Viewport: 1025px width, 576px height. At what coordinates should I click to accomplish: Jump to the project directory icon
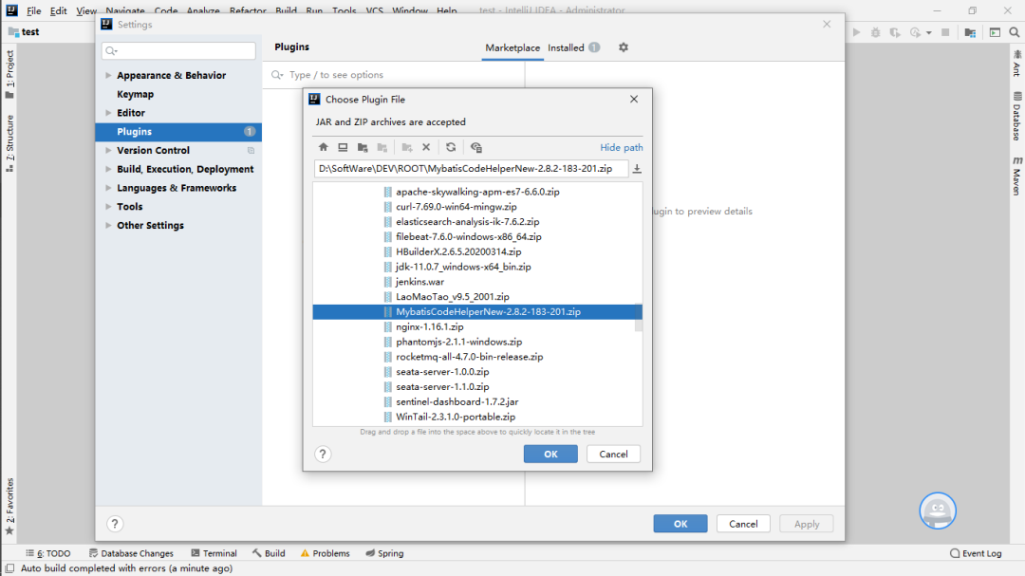point(363,147)
